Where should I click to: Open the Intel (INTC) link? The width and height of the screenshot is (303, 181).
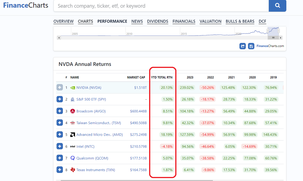(85, 146)
